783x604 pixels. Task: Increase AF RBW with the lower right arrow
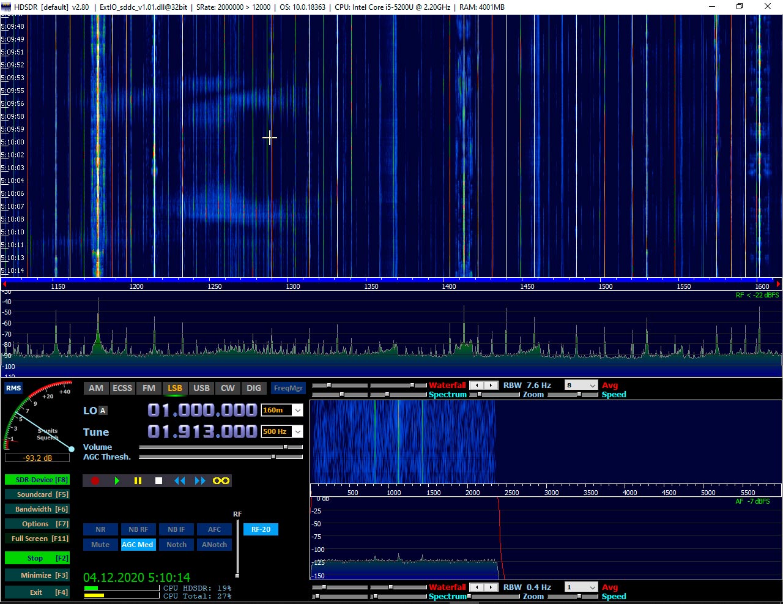(x=491, y=587)
